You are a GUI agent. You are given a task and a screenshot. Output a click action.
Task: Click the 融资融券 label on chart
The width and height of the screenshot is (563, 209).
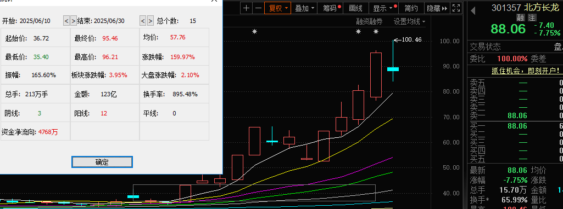pos(369,21)
